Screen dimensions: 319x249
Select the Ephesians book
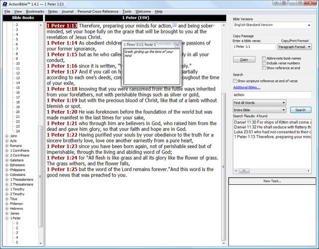[x=17, y=165]
